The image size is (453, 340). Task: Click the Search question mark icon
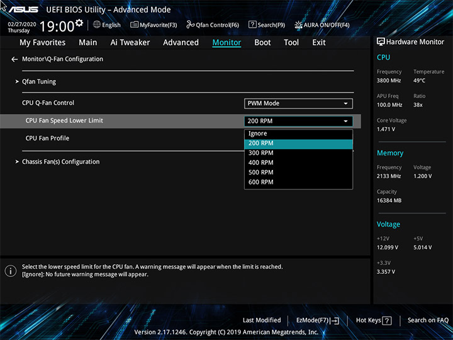coord(252,25)
